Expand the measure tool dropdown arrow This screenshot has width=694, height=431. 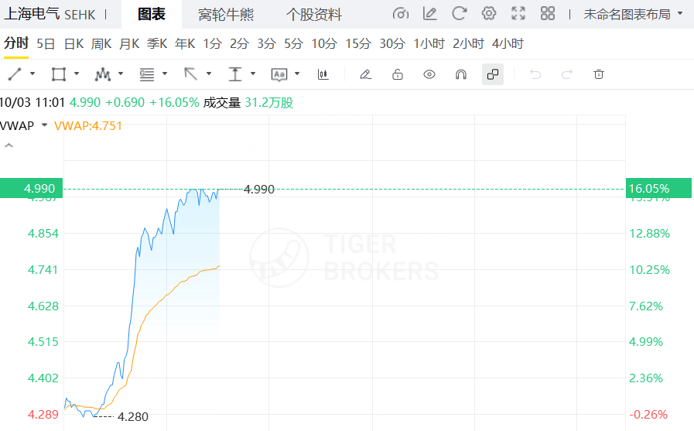coord(253,74)
